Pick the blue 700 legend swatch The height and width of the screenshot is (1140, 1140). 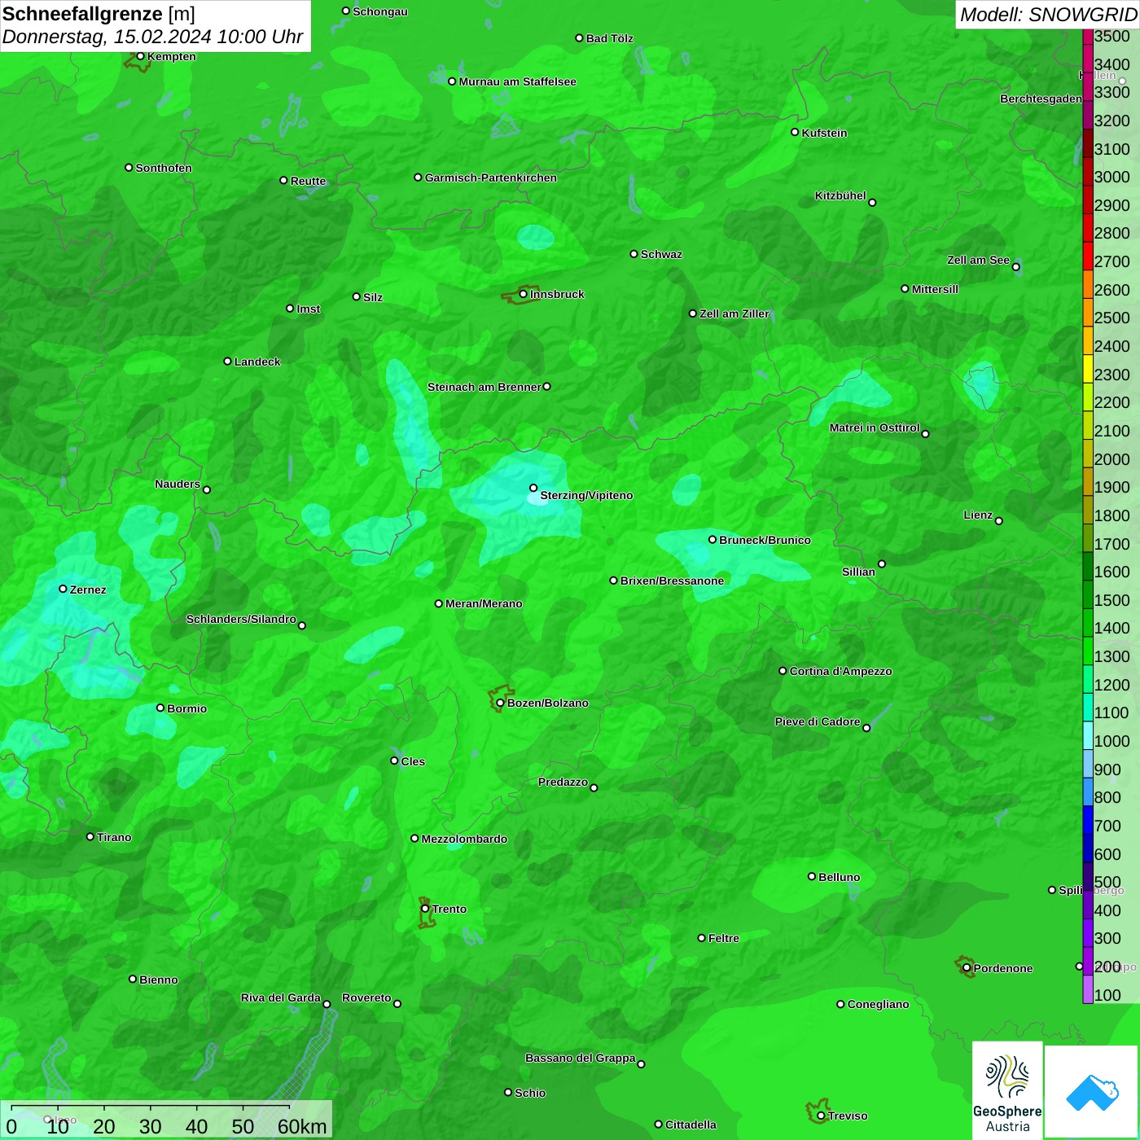pyautogui.click(x=1088, y=820)
